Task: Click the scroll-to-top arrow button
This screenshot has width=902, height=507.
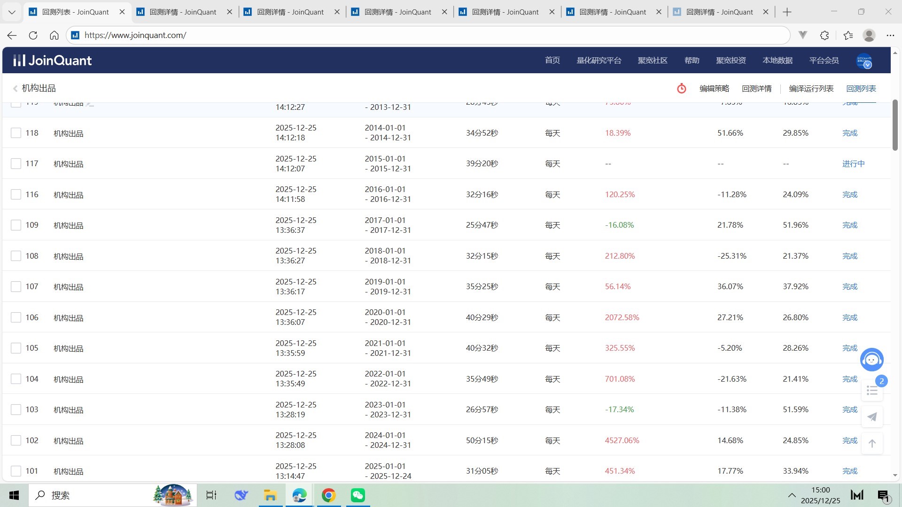Action: click(872, 443)
